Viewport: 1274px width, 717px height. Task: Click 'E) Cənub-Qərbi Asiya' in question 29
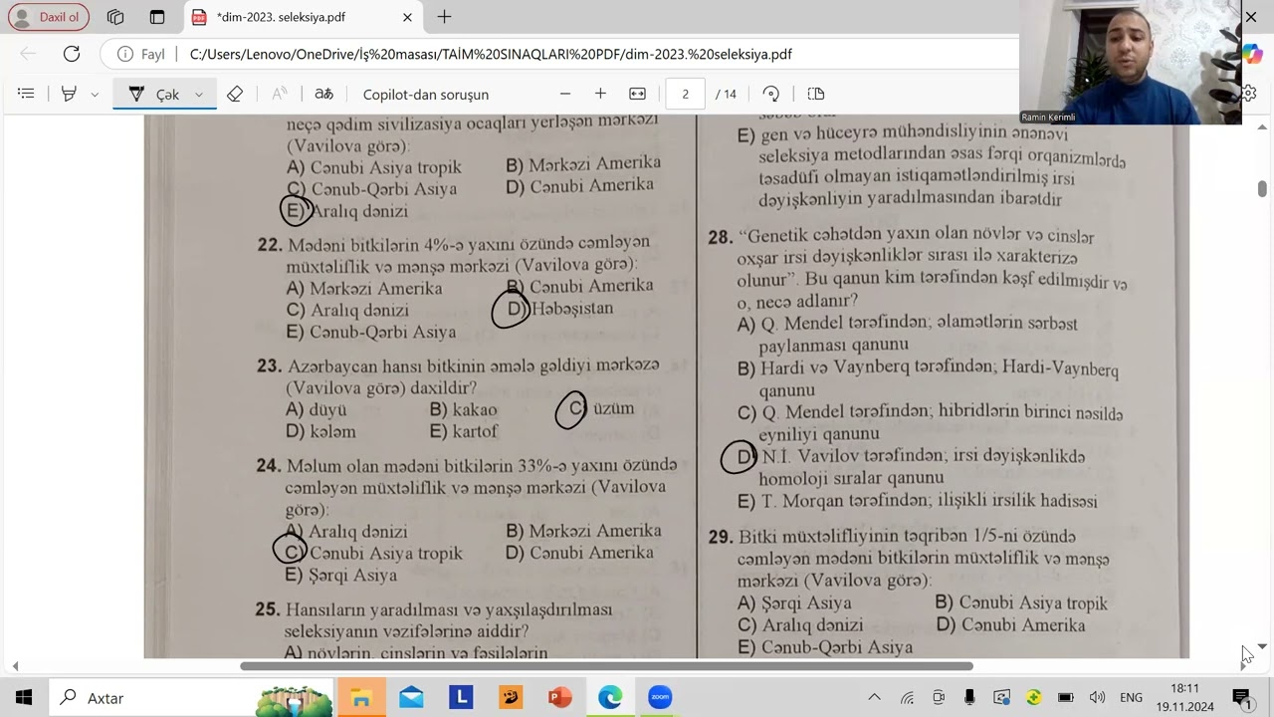tap(825, 647)
